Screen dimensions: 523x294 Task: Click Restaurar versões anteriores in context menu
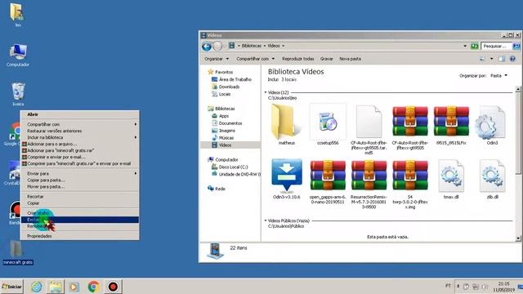[80, 131]
